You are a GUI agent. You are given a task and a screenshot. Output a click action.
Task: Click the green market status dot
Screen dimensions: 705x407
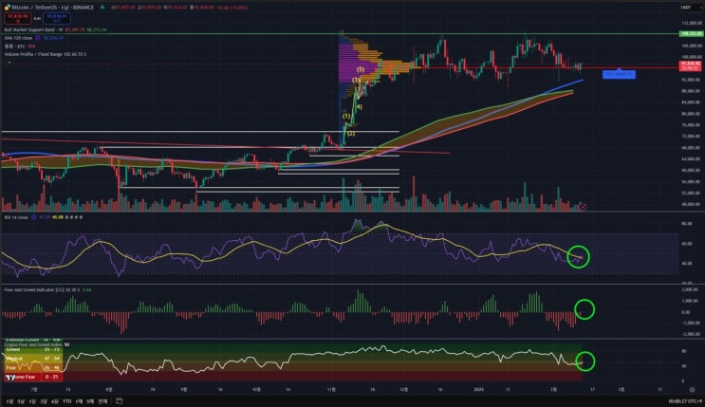coord(102,8)
